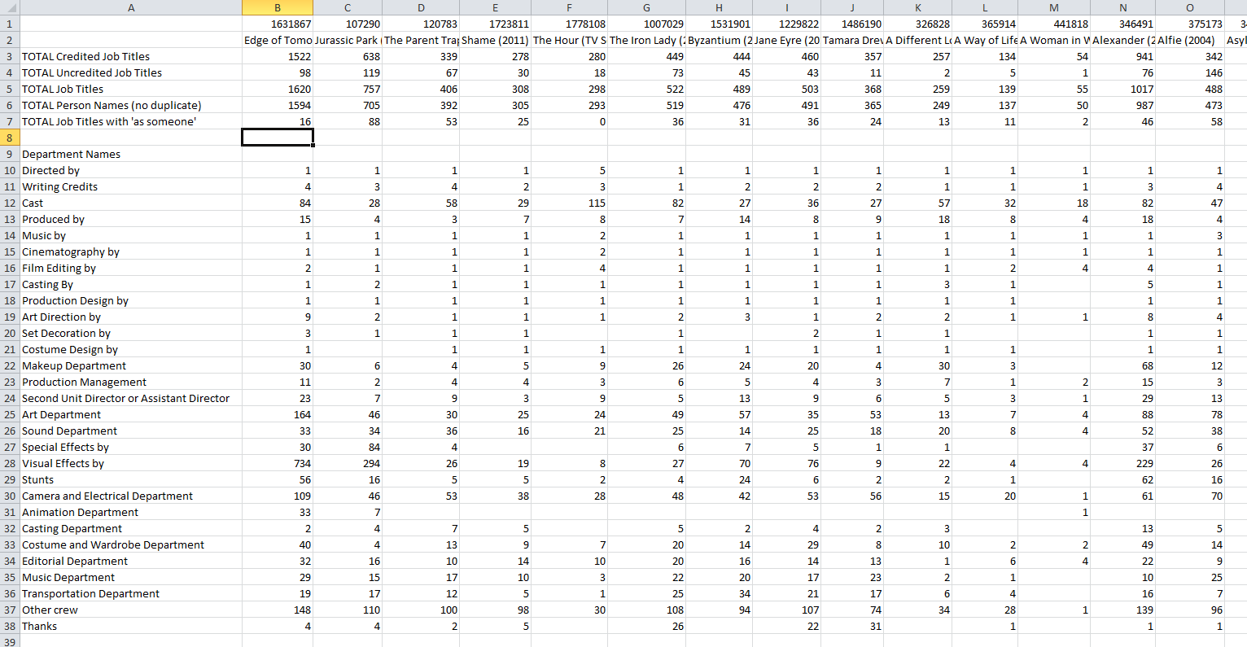Click the cell containing ID 1631867

pyautogui.click(x=277, y=24)
